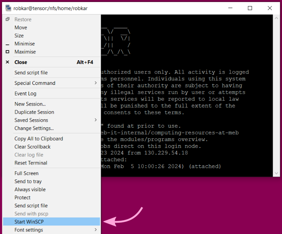The image size is (282, 234).
Task: Toggle the Always visible option
Action: point(30,190)
